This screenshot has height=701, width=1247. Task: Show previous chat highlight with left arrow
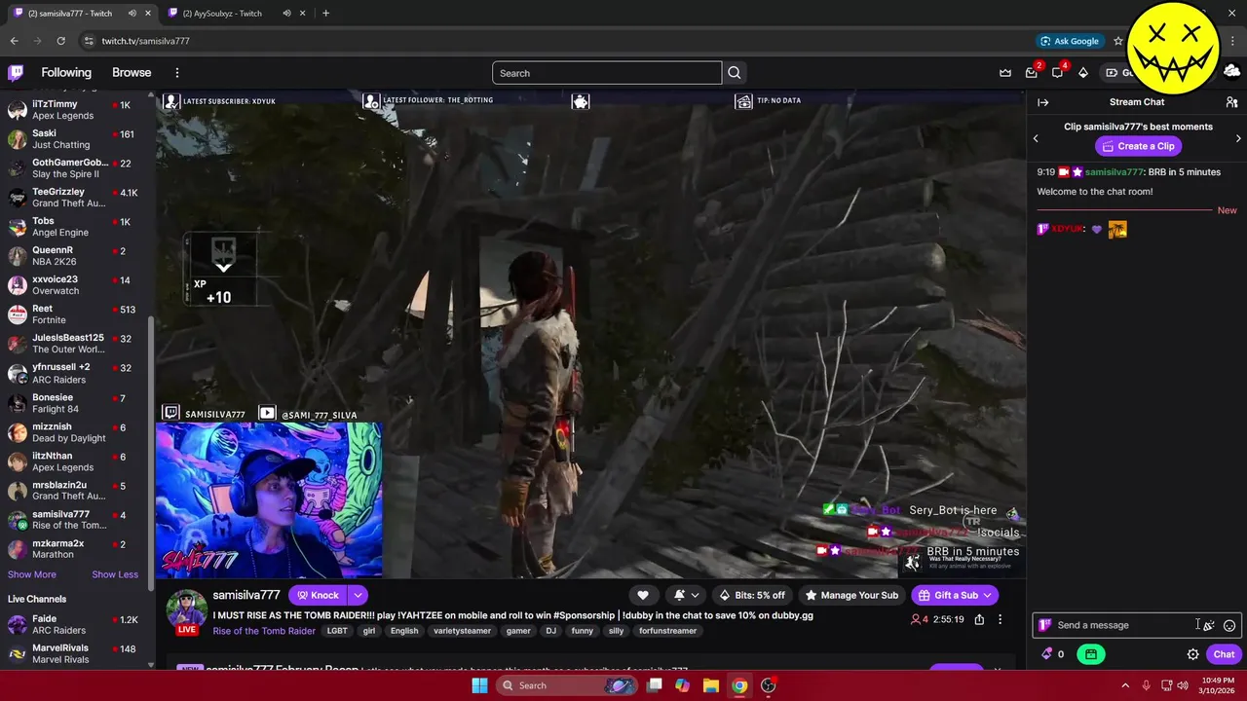tap(1036, 138)
